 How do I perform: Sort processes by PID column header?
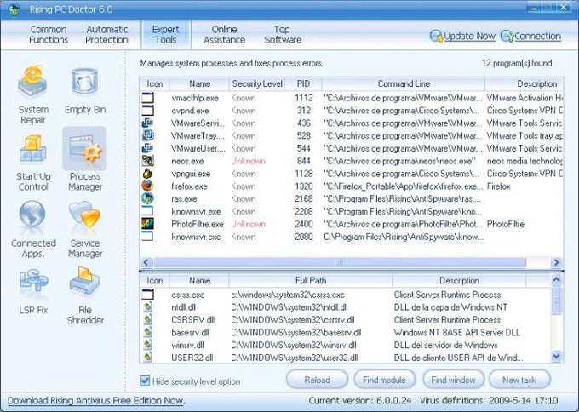(303, 83)
